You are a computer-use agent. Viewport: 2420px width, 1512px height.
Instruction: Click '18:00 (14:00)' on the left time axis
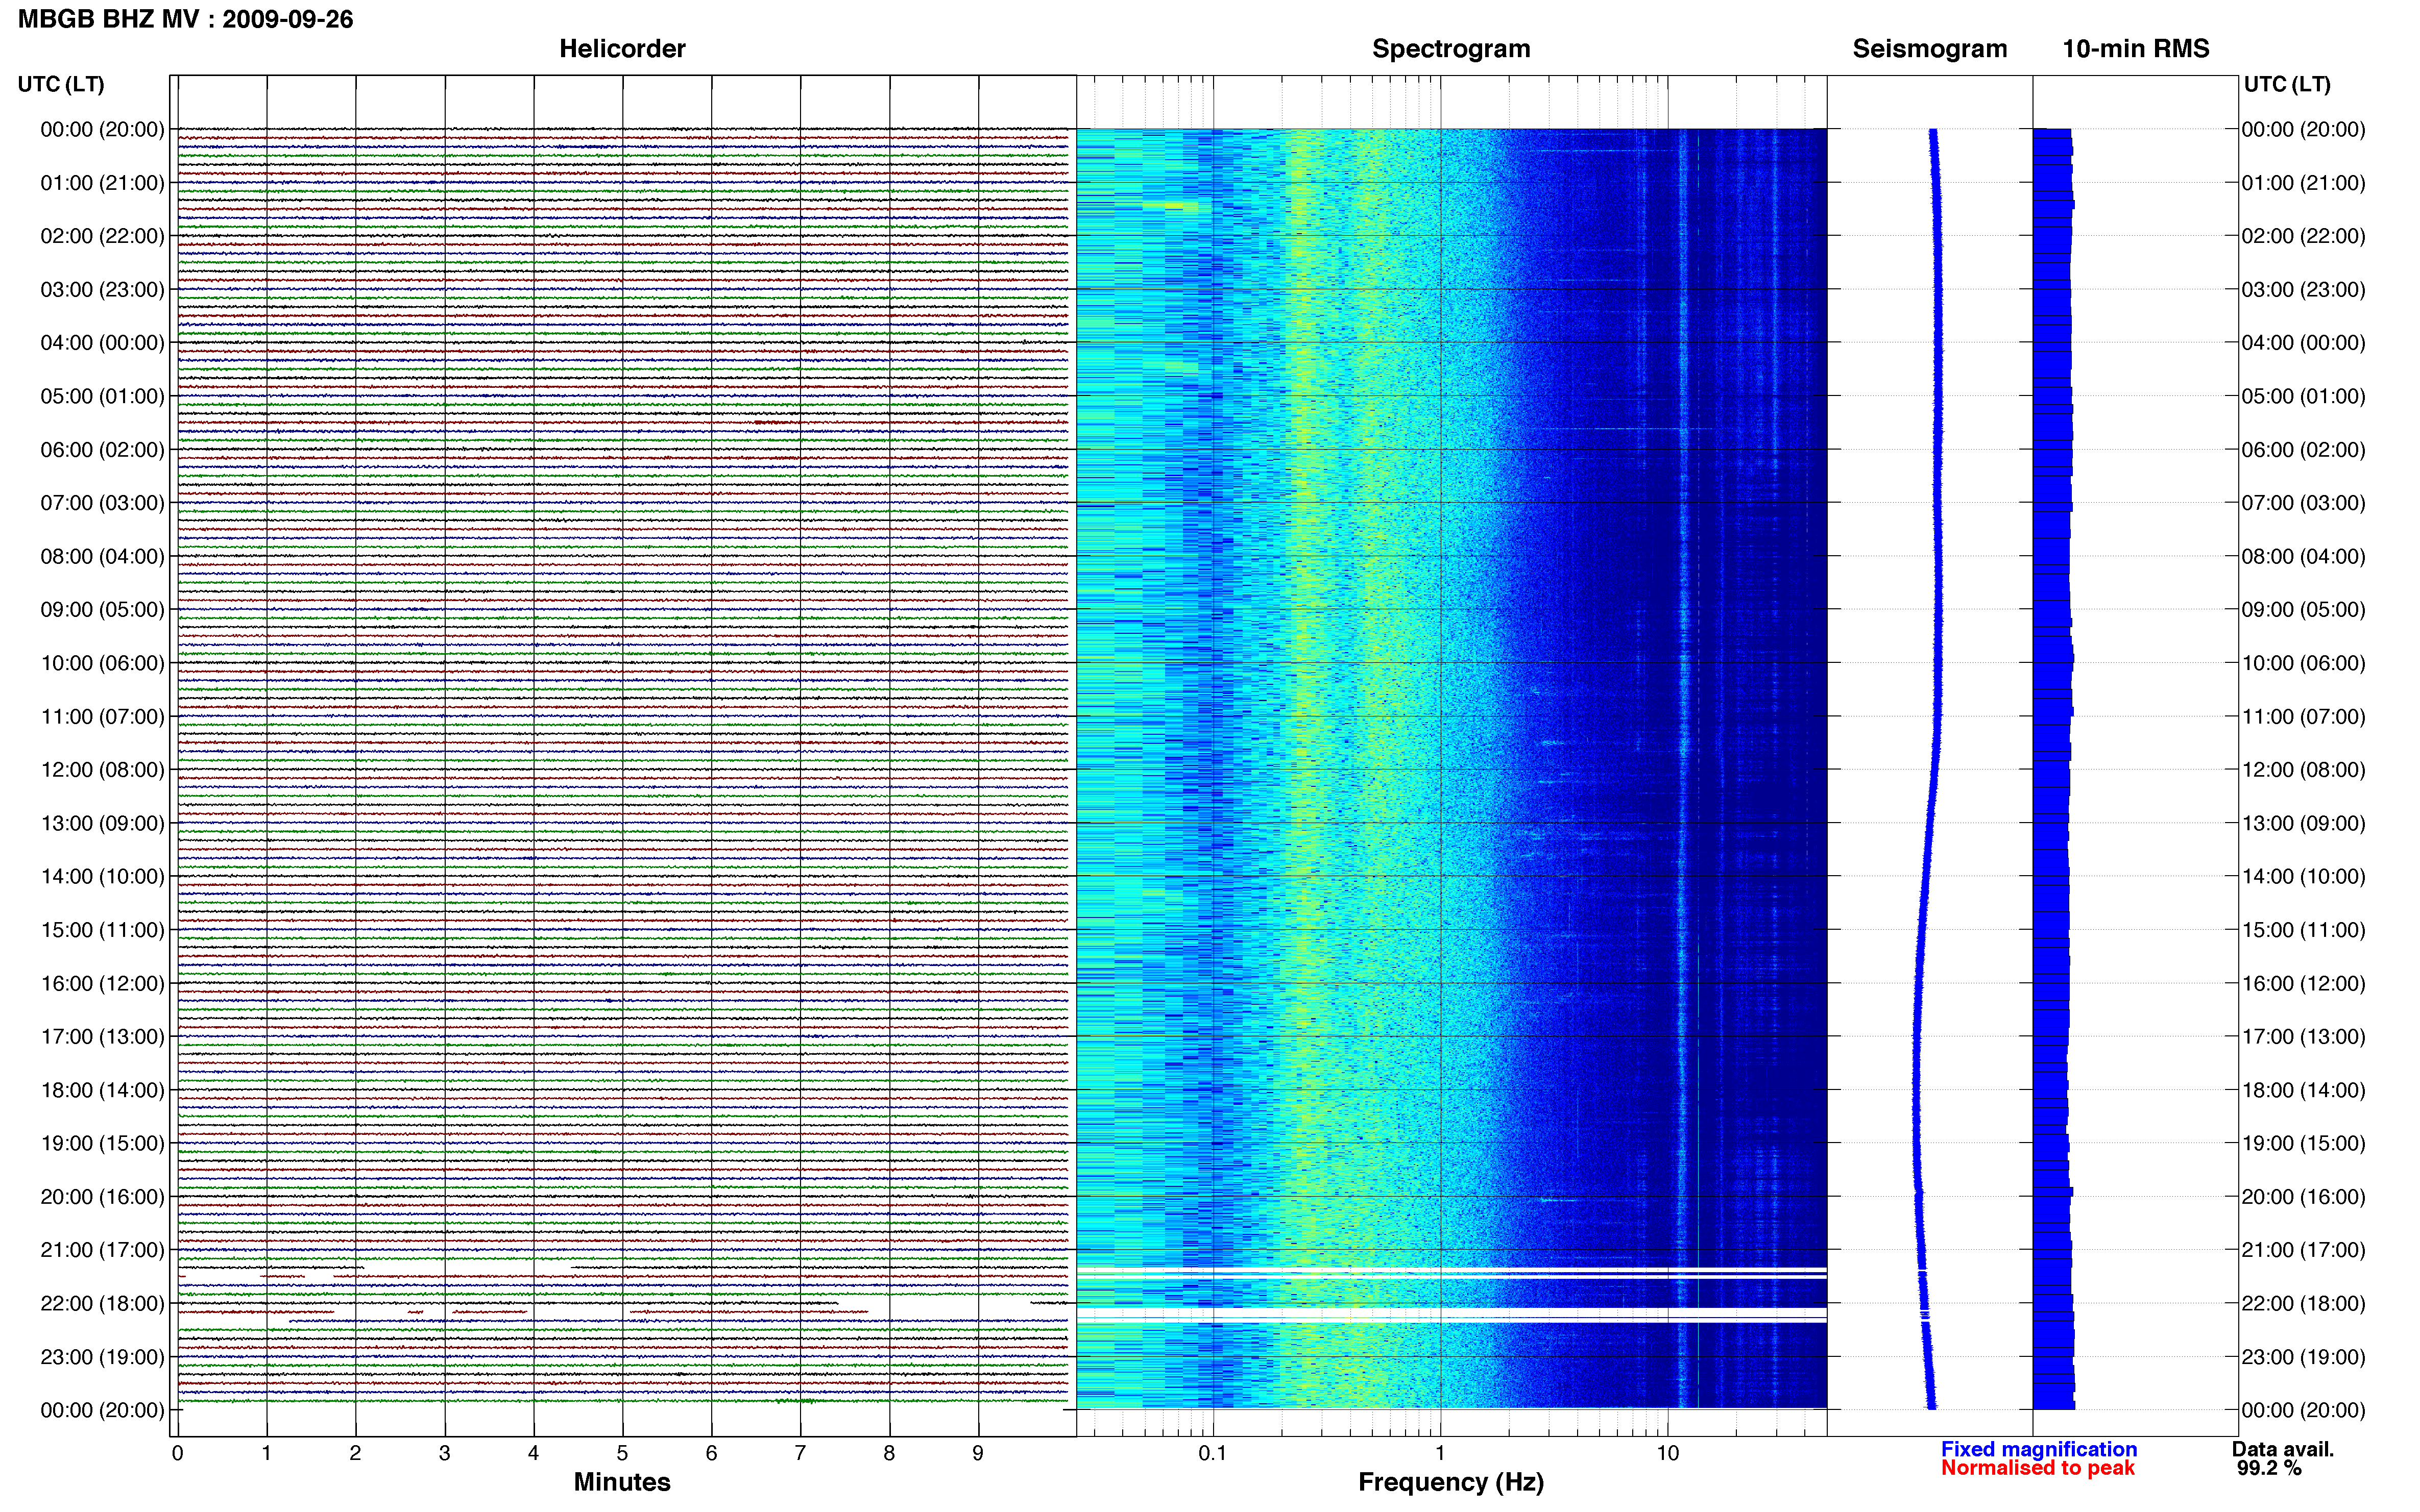102,1090
